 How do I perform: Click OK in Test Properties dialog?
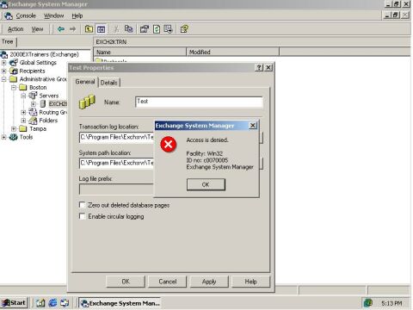126,282
